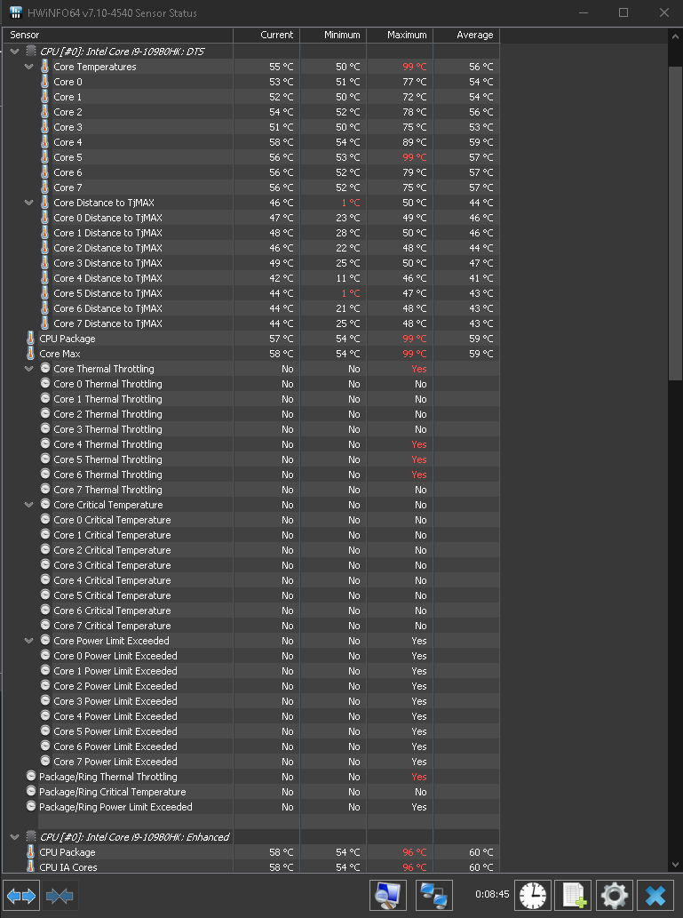The width and height of the screenshot is (683, 918).
Task: Click the expand-layout arrows icon
Action: click(x=21, y=895)
